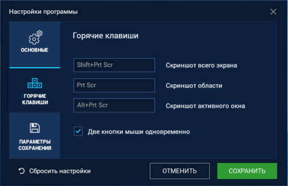
Task: Click Сбросить настройки link
Action: [x=60, y=171]
